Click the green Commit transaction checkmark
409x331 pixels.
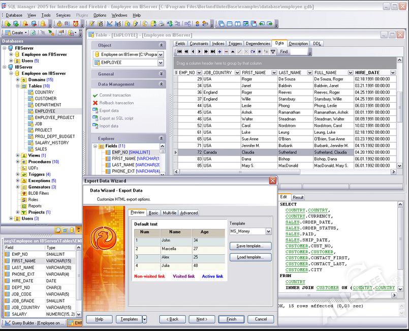click(x=95, y=96)
